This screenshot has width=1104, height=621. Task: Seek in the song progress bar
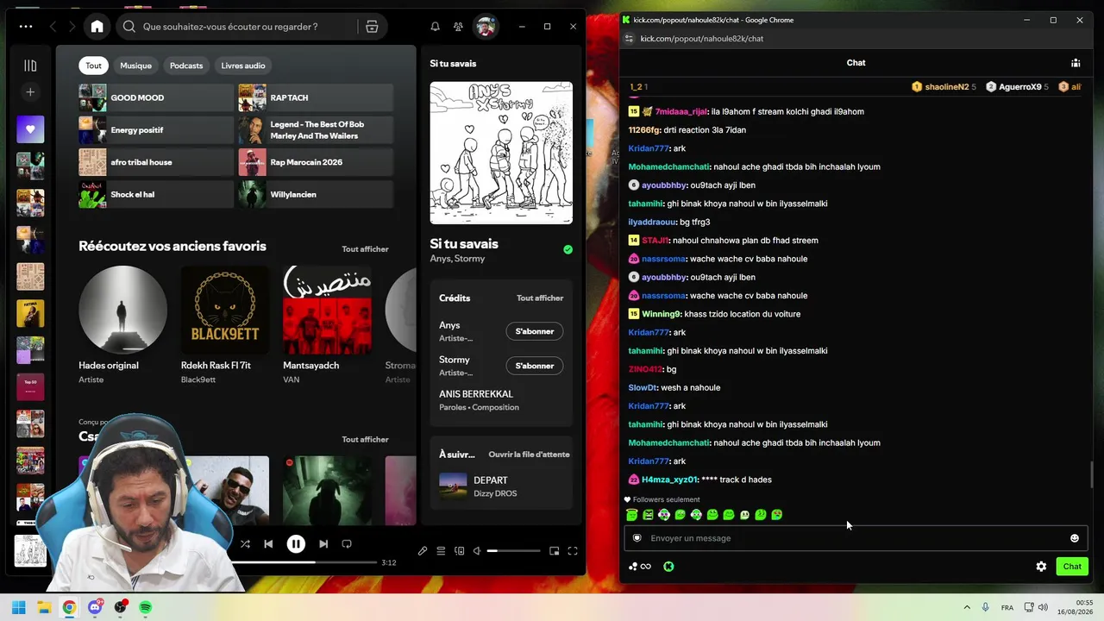[304, 562]
